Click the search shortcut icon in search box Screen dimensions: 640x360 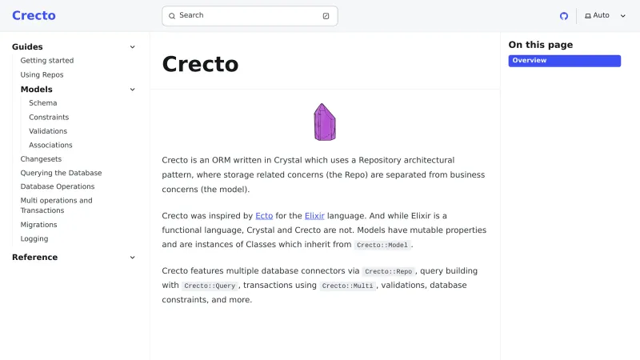[x=326, y=16]
